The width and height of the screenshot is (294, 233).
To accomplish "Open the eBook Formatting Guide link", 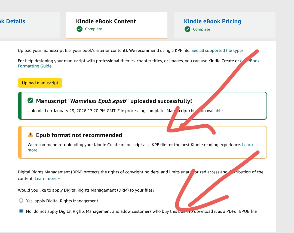I will point(35,66).
